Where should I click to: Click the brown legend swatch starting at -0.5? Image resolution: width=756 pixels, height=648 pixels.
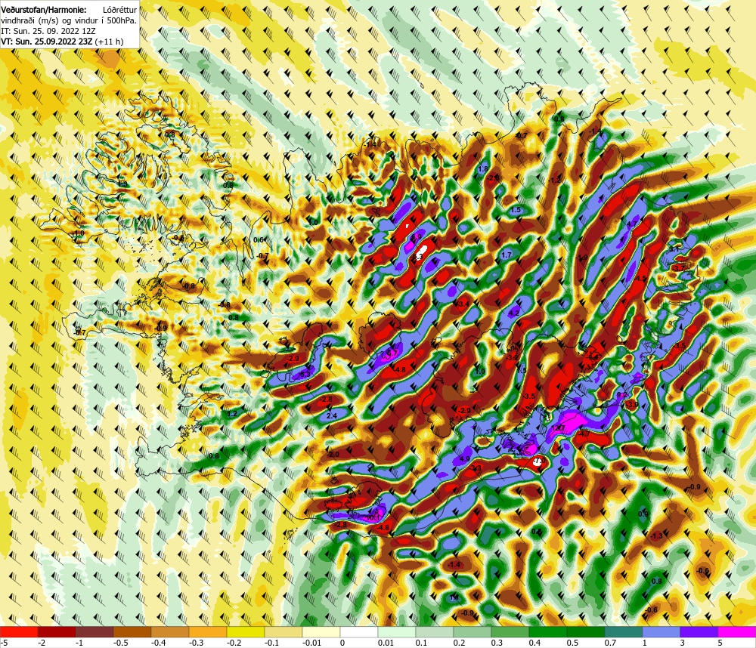(132, 631)
